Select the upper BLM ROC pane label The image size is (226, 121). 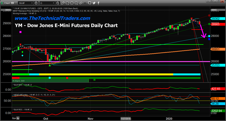(22, 85)
